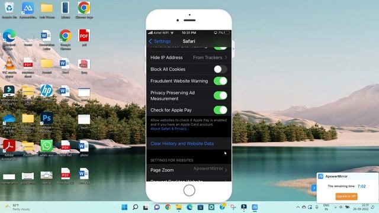Screen dimensions: 379x213
Task: Click Upgrade to VIP button
Action: pyautogui.click(x=346, y=196)
